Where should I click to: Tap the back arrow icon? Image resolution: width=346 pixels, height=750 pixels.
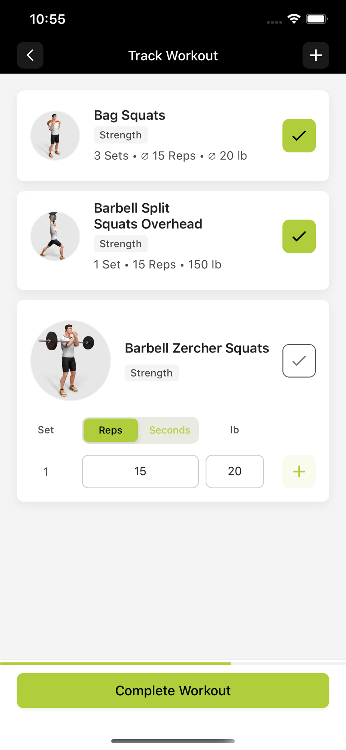click(30, 55)
